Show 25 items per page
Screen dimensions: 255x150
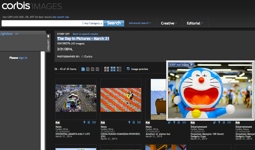[83, 69]
